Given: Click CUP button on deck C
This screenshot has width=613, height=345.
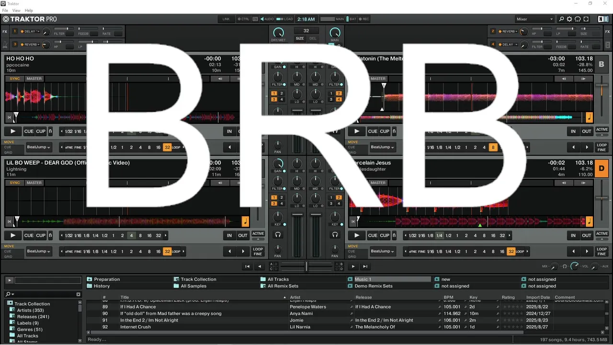Looking at the screenshot, I should point(41,235).
